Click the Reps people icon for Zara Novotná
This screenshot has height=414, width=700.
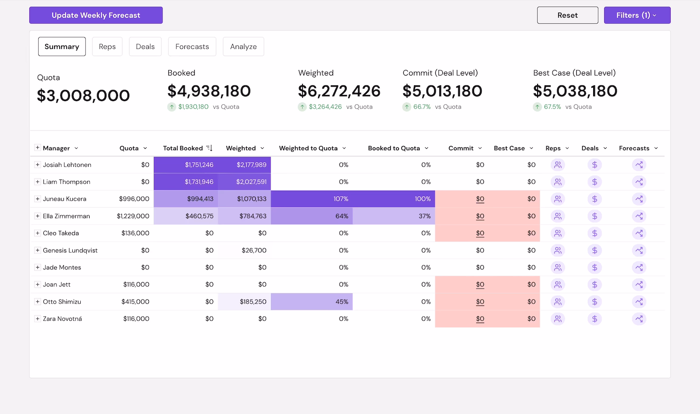pos(558,319)
